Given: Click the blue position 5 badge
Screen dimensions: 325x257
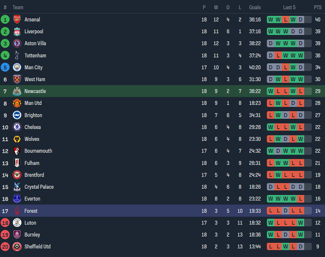Looking at the screenshot, I should [5, 67].
